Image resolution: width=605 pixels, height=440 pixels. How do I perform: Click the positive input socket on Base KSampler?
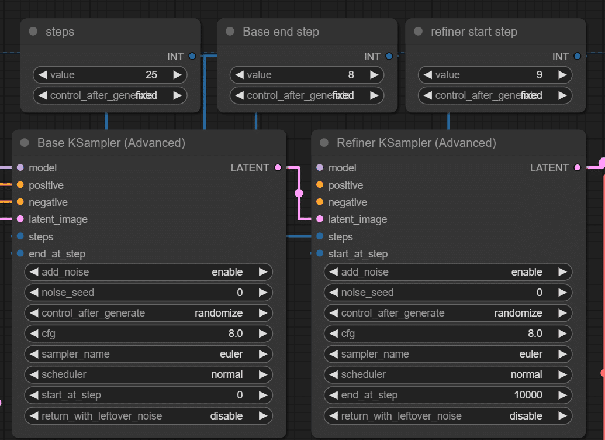(19, 185)
